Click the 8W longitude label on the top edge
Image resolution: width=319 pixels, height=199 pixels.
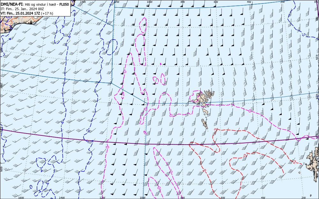[183, 2]
